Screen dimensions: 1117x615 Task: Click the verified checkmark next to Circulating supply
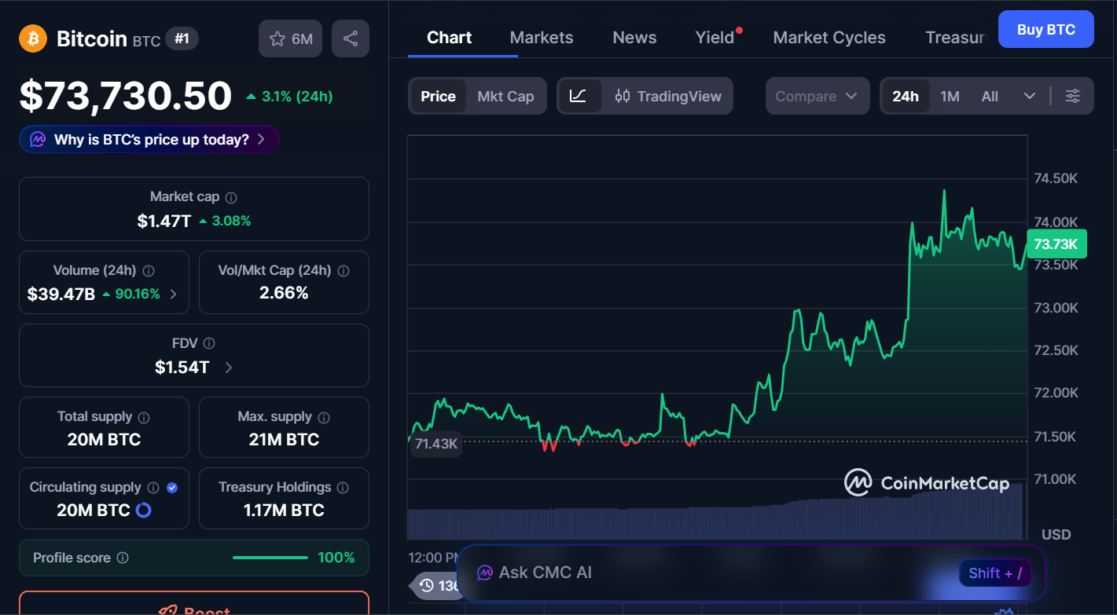172,487
